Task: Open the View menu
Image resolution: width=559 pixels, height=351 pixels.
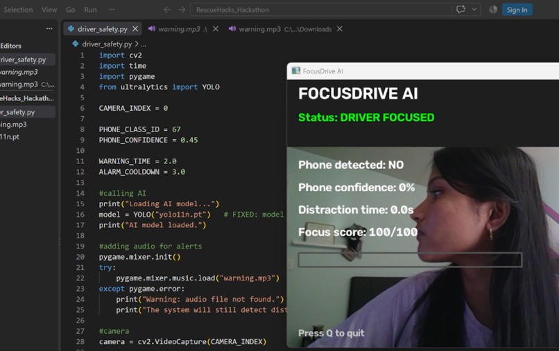Action: (49, 10)
